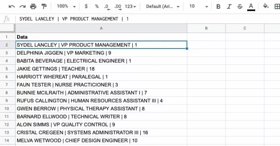Open the Default (Arial) font dropdown
This screenshot has height=146, width=280.
(x=163, y=7)
